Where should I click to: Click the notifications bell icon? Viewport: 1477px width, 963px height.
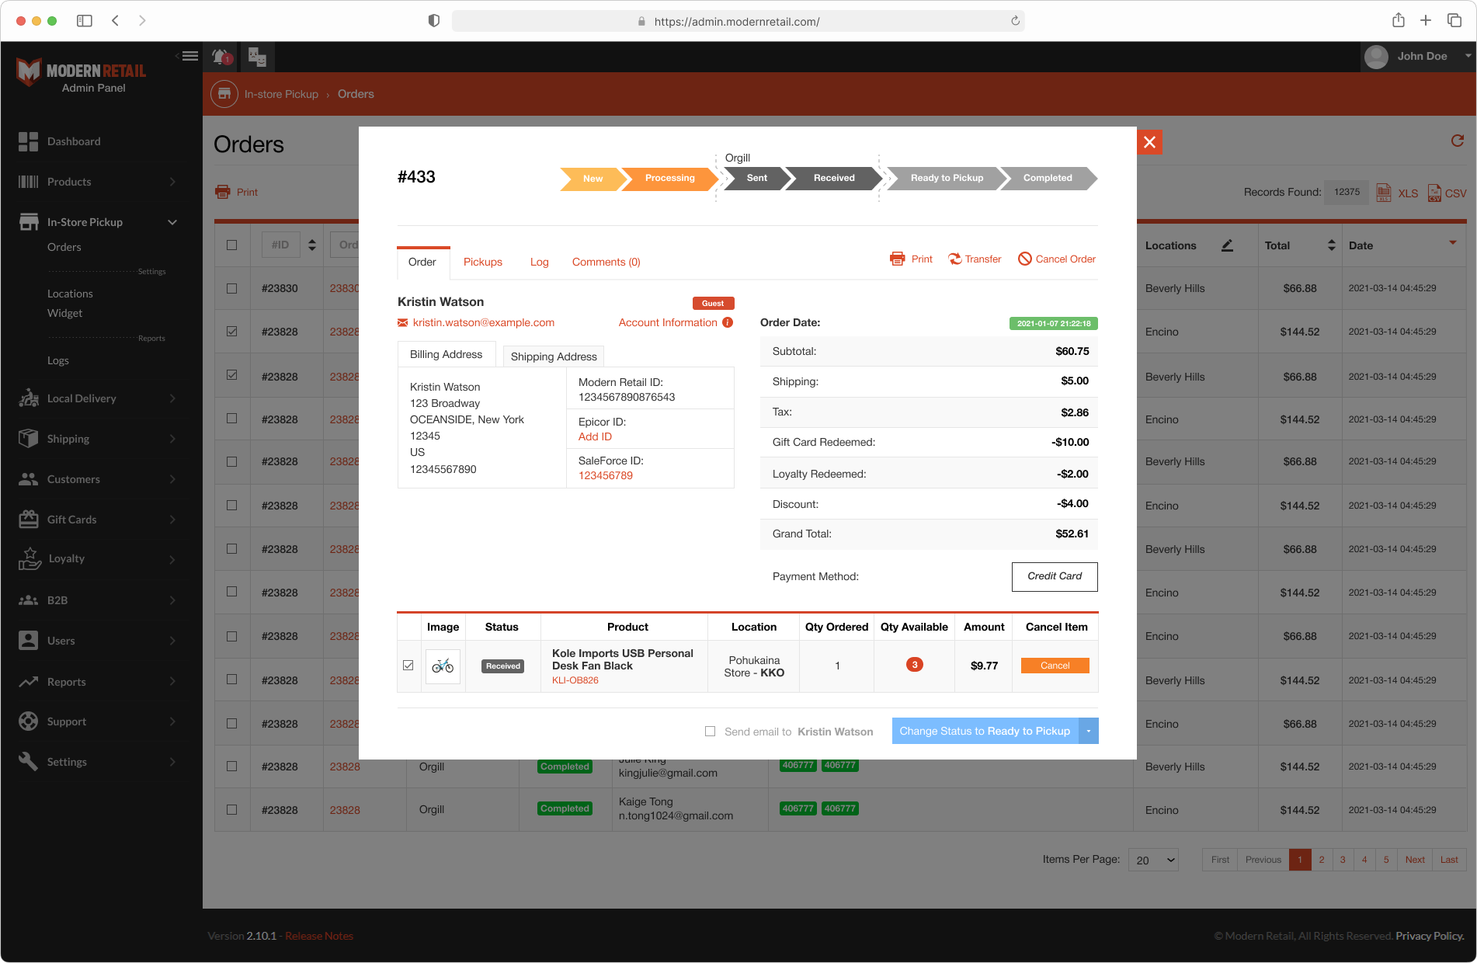click(221, 57)
